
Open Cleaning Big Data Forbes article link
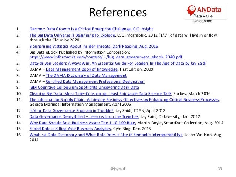click(100, 93)
